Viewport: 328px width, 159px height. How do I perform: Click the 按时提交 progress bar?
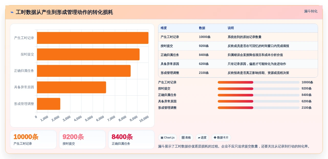coord(258,89)
